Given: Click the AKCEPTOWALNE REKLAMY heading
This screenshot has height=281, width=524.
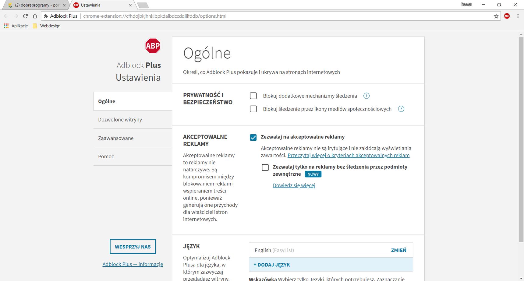Looking at the screenshot, I should [x=205, y=140].
